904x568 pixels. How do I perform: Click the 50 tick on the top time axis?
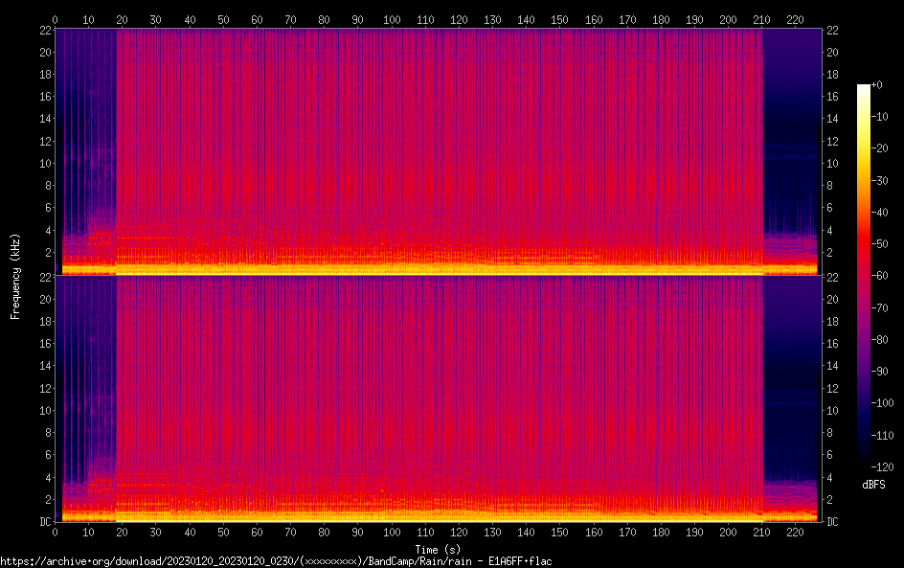click(x=223, y=19)
